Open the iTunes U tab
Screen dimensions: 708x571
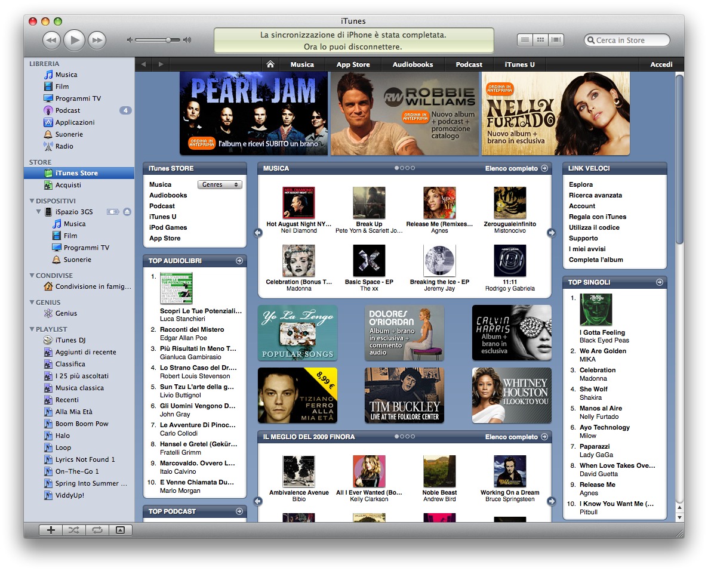[520, 64]
